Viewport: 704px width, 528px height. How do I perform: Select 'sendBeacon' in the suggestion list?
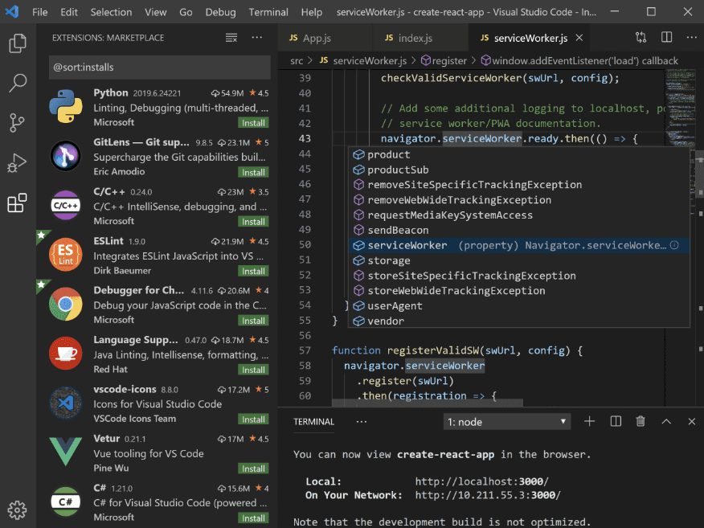click(518, 230)
